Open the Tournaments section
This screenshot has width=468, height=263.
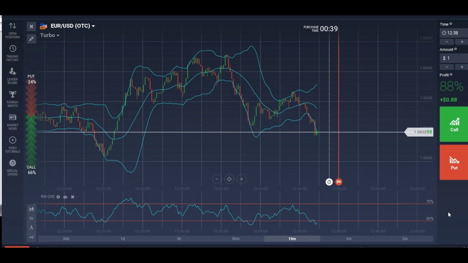pyautogui.click(x=12, y=99)
